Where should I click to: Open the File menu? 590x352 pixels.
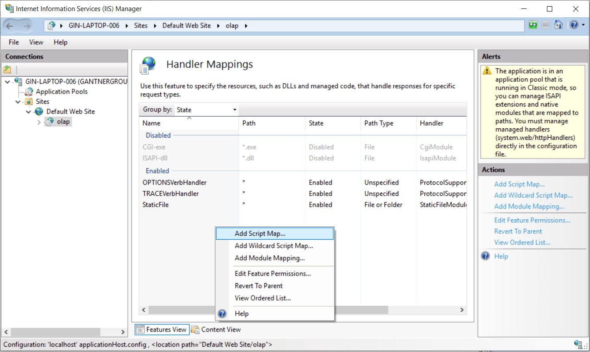coord(14,42)
